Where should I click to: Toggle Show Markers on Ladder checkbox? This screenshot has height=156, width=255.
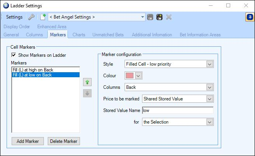pos(14,55)
